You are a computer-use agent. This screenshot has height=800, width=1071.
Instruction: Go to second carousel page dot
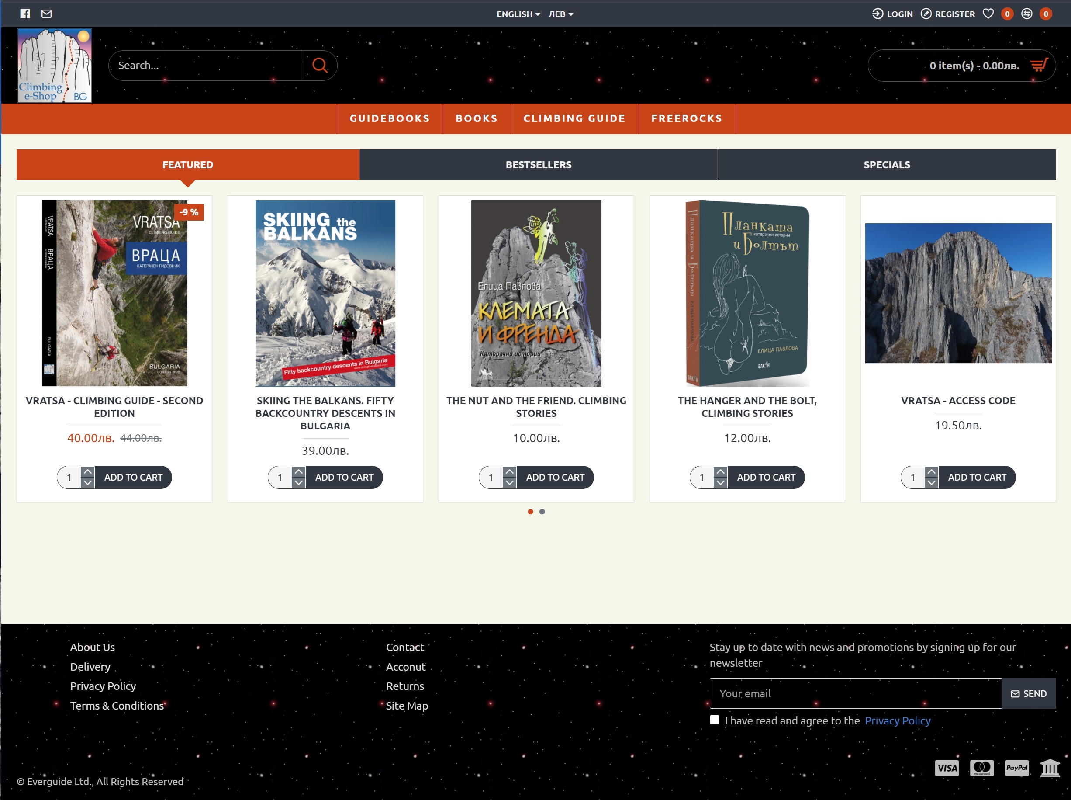tap(542, 511)
